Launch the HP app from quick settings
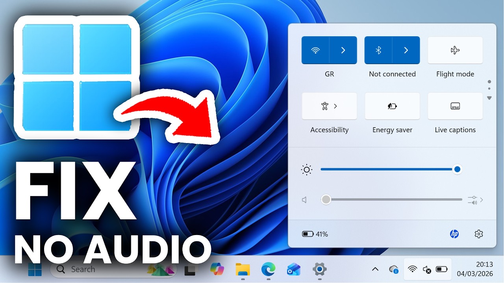This screenshot has width=504, height=283. (x=454, y=234)
